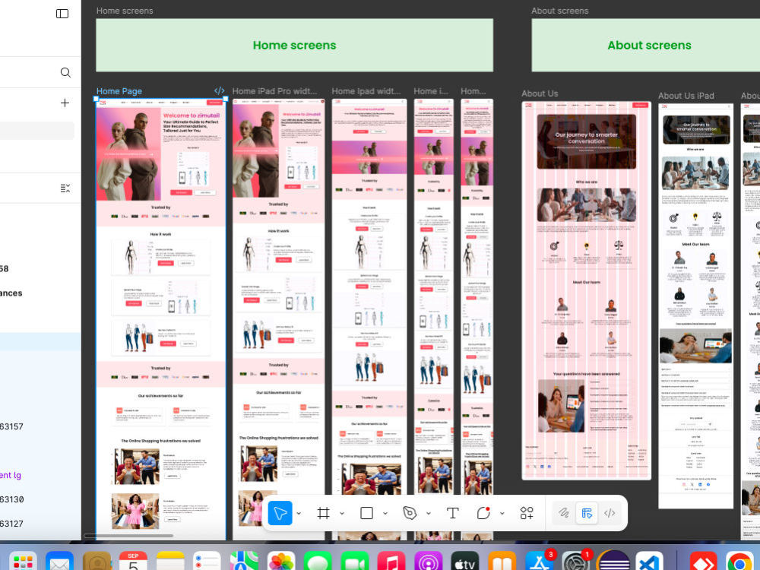Image resolution: width=760 pixels, height=570 pixels.
Task: Open Maps from the Dock
Action: (x=244, y=562)
